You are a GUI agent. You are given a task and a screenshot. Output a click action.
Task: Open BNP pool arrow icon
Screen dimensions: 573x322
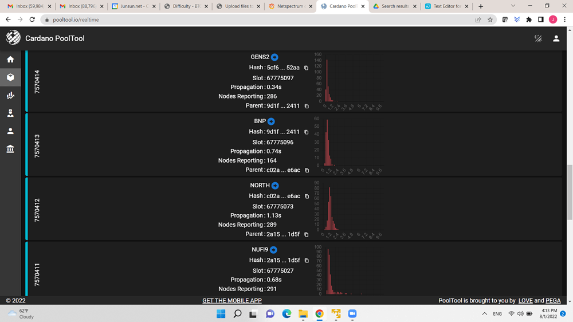click(271, 121)
